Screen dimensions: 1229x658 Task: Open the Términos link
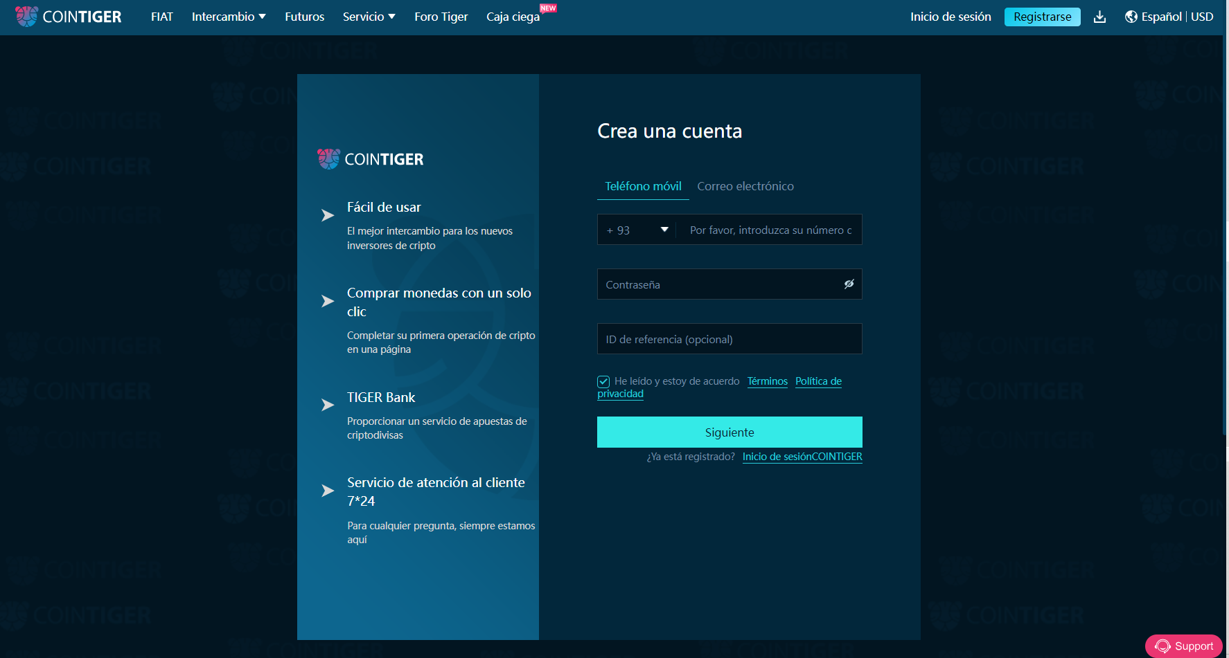768,381
